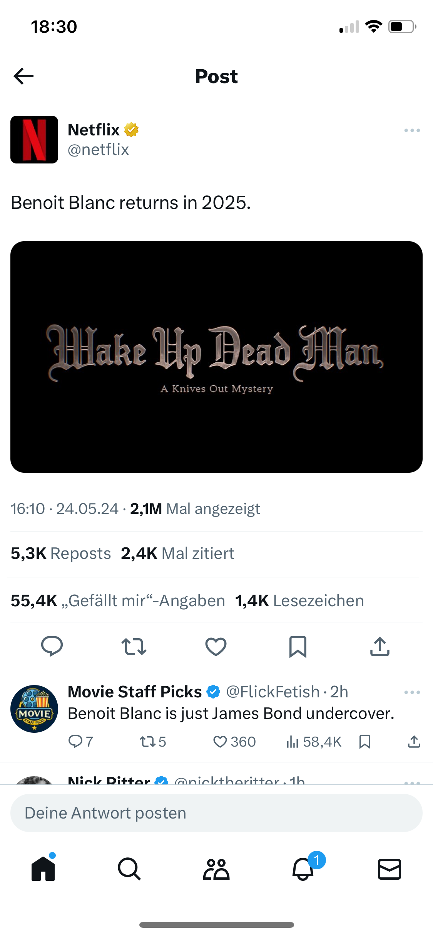The width and height of the screenshot is (433, 937).
Task: Repost the Movie Staff Picks reply
Action: click(x=153, y=742)
